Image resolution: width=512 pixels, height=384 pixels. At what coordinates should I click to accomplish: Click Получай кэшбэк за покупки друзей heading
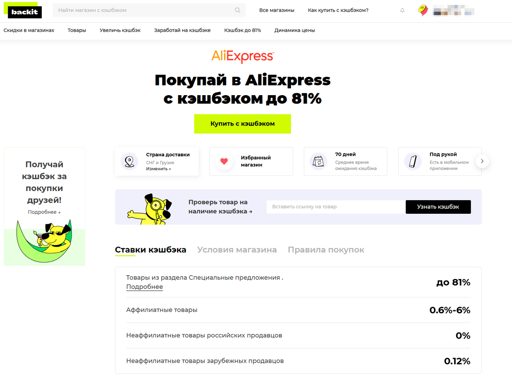click(44, 182)
